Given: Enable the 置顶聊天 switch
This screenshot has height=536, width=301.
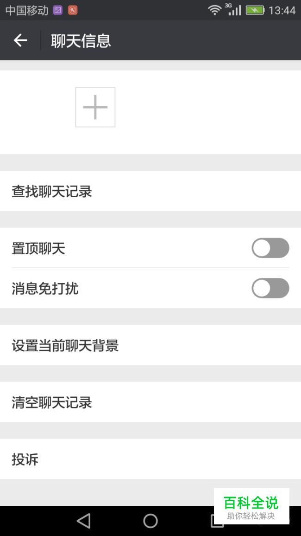Looking at the screenshot, I should (x=270, y=248).
